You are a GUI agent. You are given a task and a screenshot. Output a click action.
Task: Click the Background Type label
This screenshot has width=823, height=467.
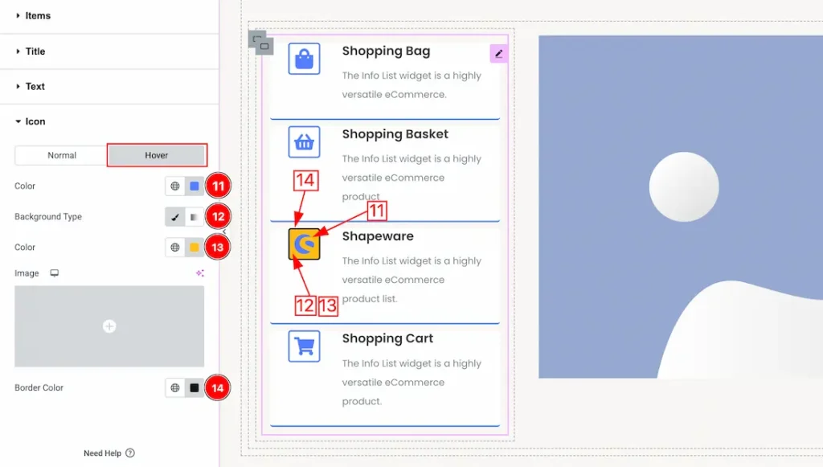coord(48,217)
